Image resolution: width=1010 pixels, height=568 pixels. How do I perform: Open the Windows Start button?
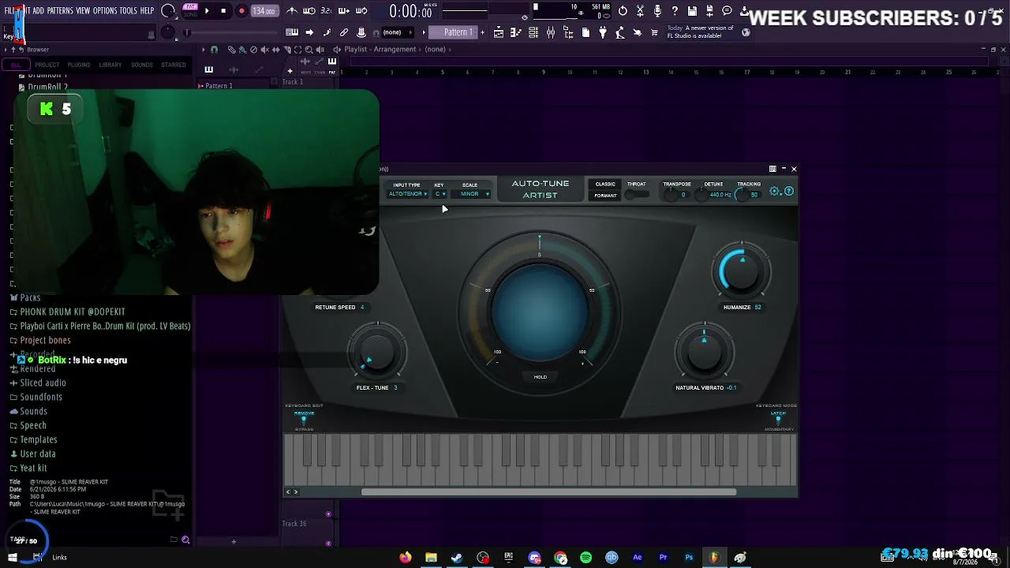(x=13, y=558)
